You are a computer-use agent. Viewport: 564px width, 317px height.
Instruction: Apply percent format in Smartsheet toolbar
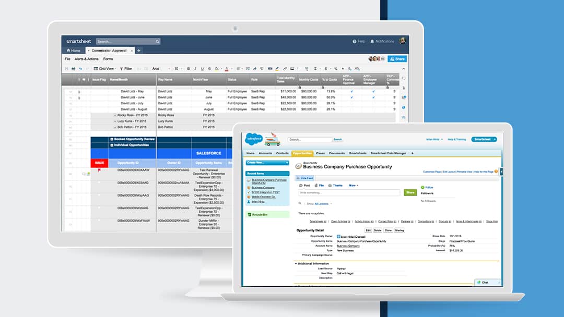[x=336, y=69]
